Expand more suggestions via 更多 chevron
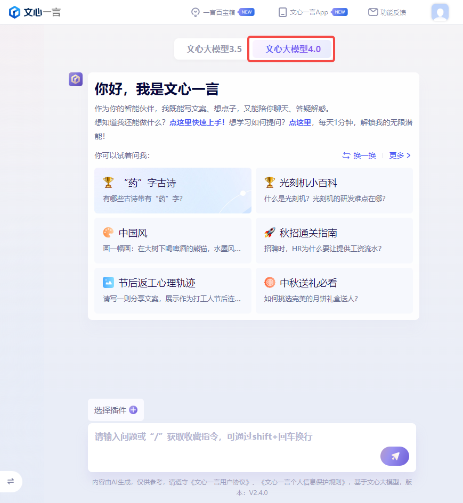 point(400,155)
